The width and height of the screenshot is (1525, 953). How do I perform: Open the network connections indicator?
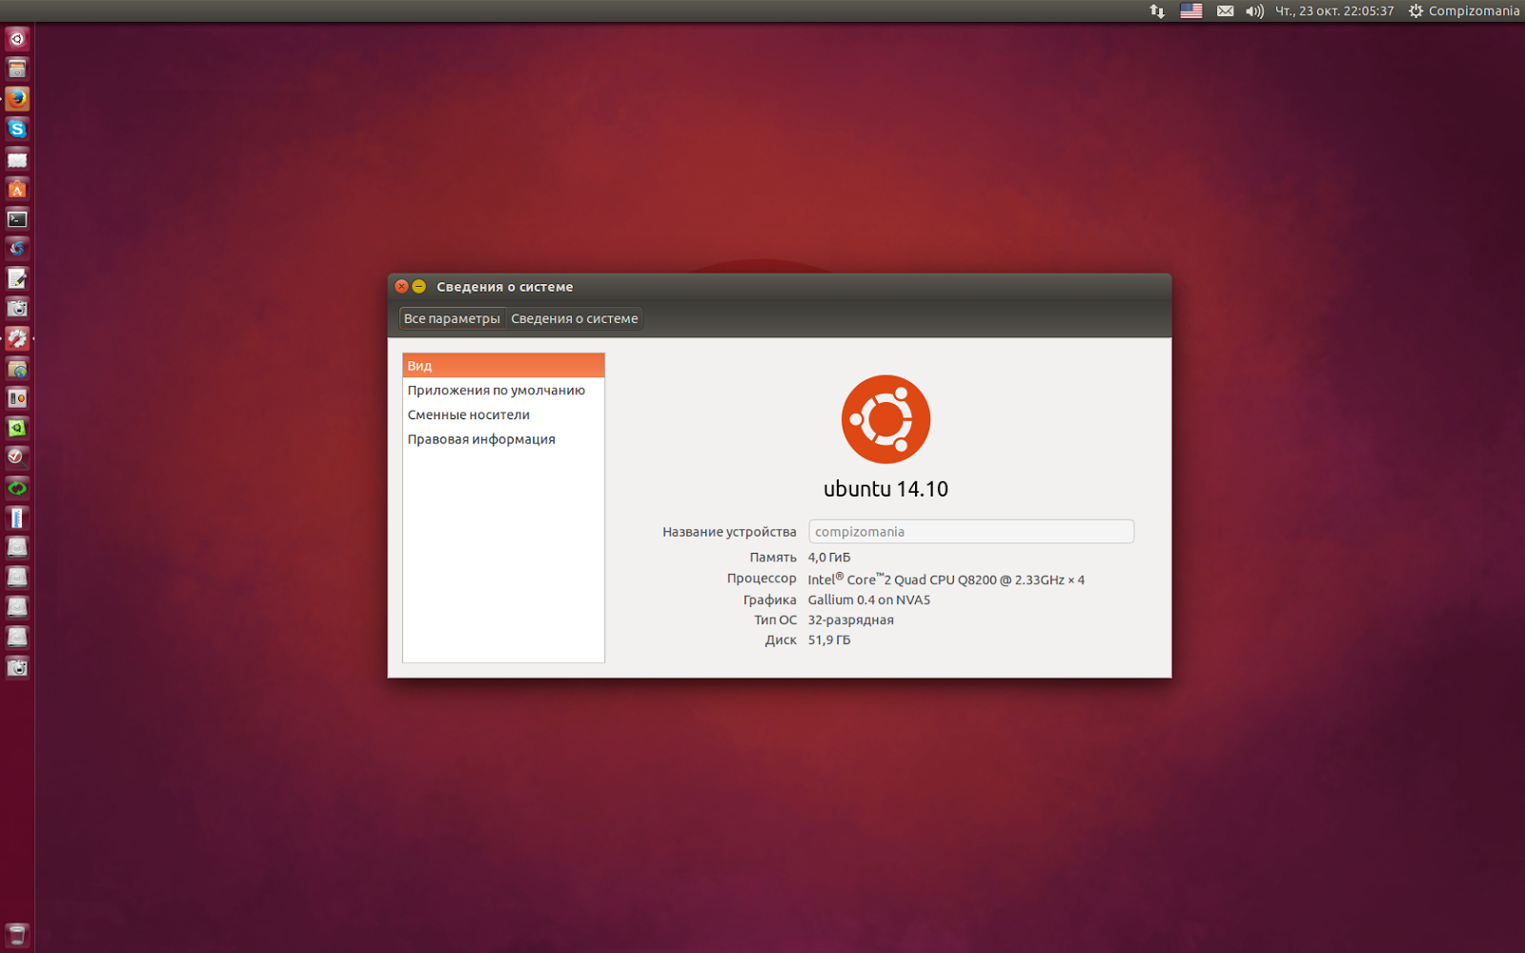[1157, 11]
